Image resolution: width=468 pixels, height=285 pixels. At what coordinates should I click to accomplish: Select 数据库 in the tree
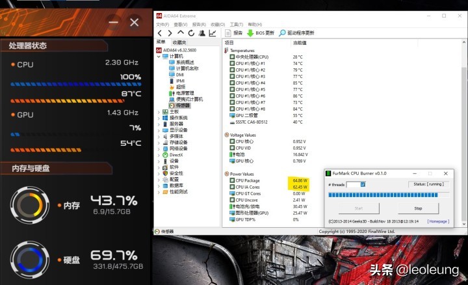(173, 185)
